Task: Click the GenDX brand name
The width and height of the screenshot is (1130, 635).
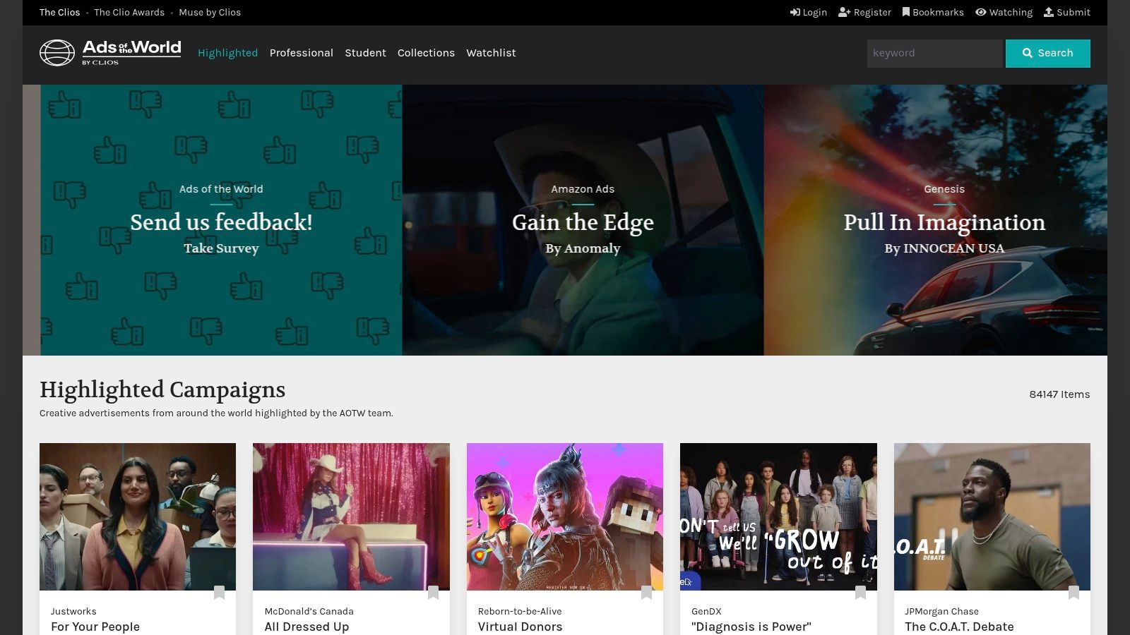Action: coord(706,611)
